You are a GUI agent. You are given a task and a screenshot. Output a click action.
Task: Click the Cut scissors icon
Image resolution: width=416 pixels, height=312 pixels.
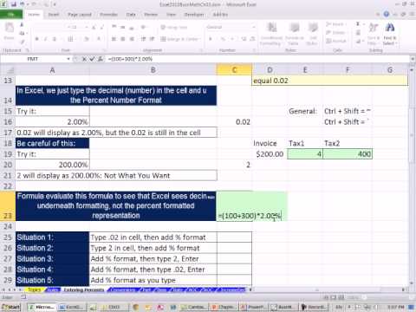click(23, 25)
